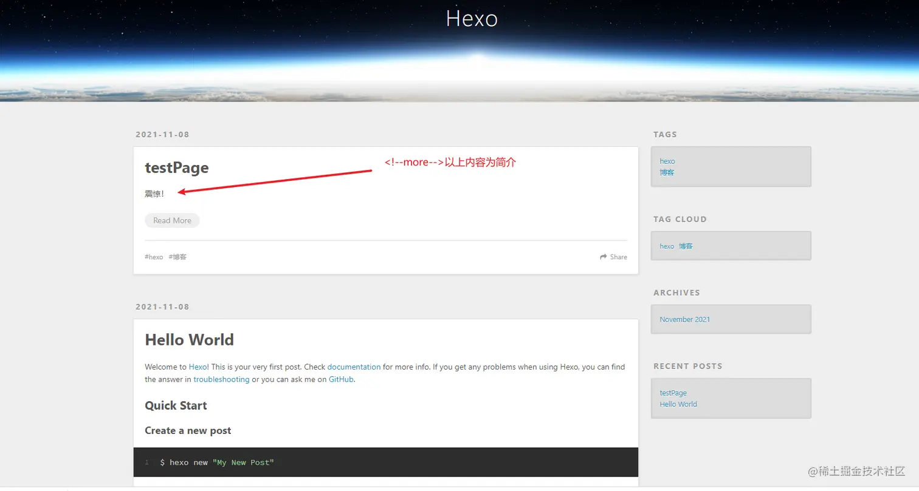919x491 pixels.
Task: Pick hexo in the Tag Cloud
Action: pyautogui.click(x=667, y=246)
